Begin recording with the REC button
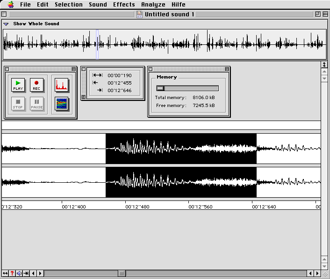Screen dimensions: 330x279 (36, 85)
